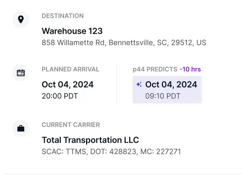The width and height of the screenshot is (242, 175).
Task: Click the planned arrival calendar icon
Action: click(21, 73)
